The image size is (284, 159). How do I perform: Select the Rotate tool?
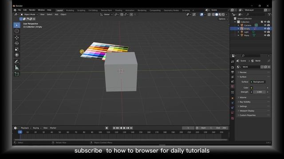[17, 43]
